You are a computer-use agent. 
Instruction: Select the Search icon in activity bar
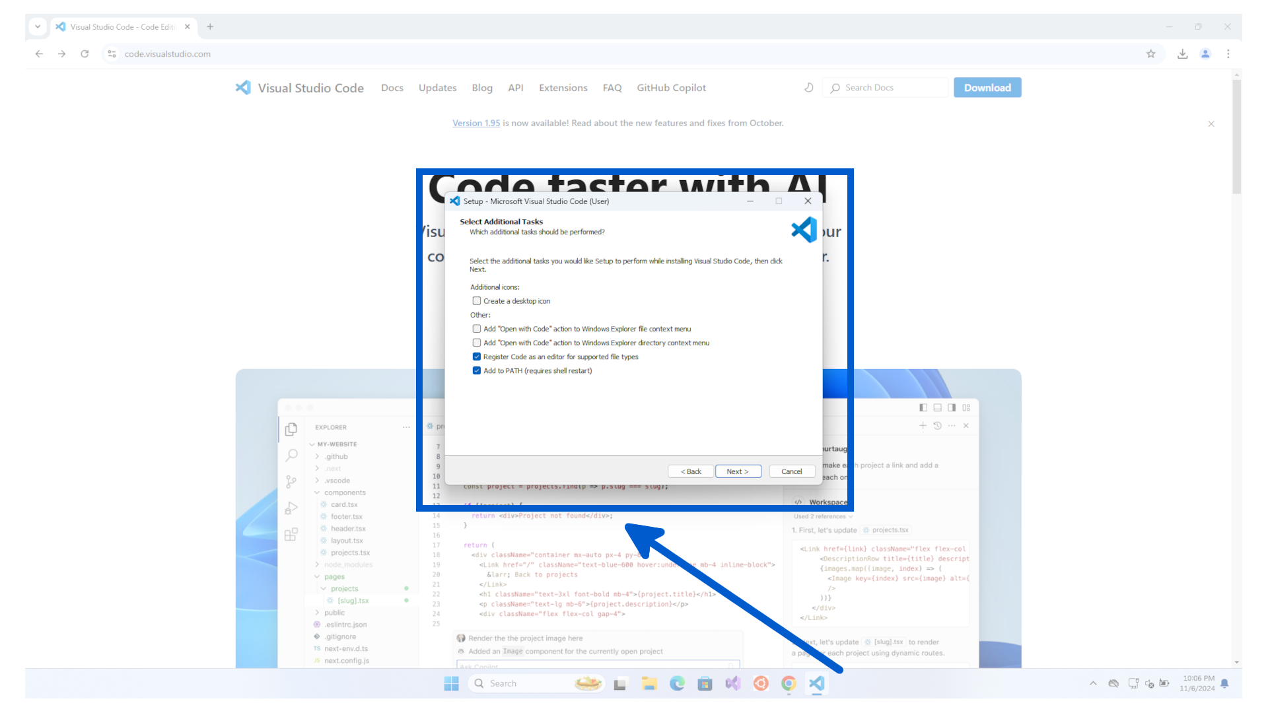(x=291, y=455)
